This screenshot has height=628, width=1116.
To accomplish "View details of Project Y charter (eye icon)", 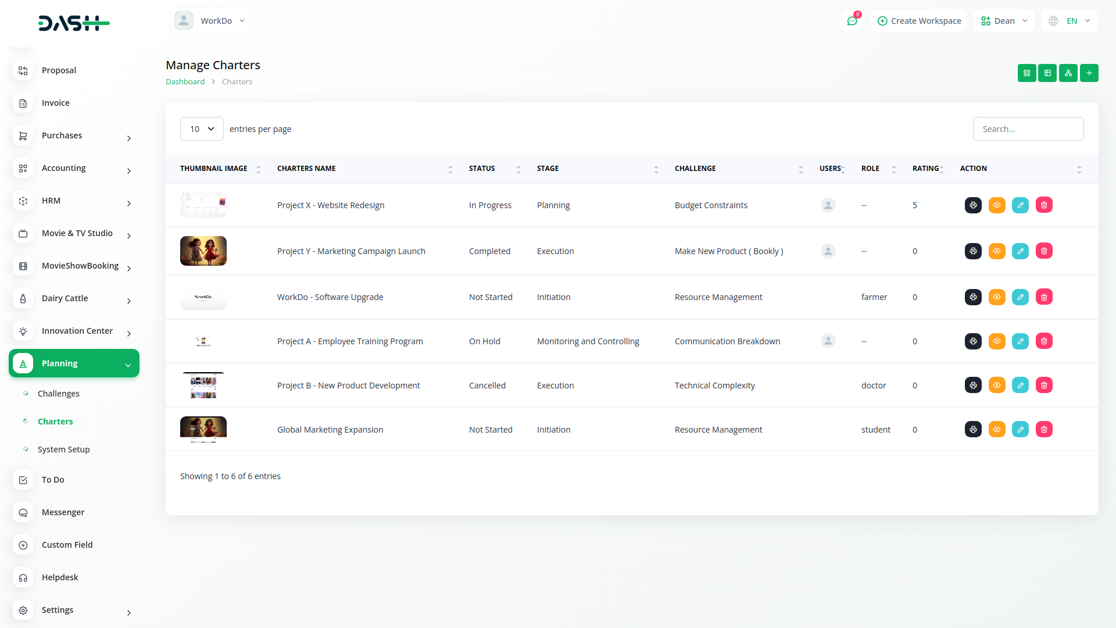I will tap(997, 251).
